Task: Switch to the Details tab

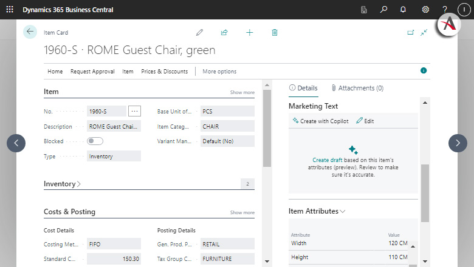Action: 303,88
